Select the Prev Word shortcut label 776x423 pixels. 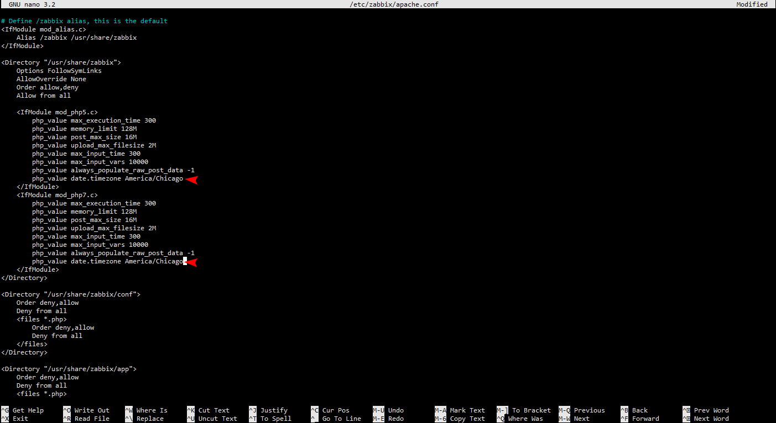[x=711, y=410]
